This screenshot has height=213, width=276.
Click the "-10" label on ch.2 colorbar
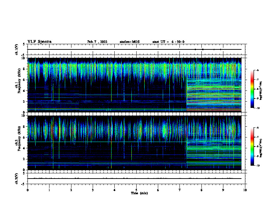coord(258,166)
